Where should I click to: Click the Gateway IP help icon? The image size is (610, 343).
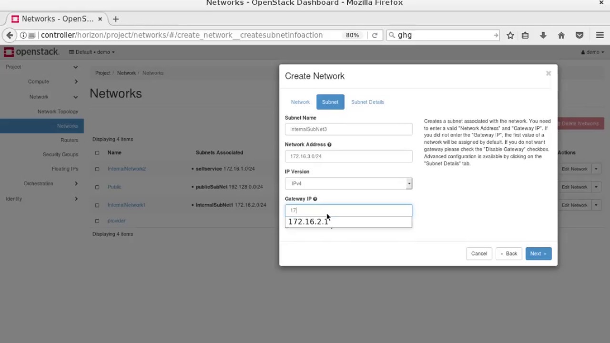click(315, 199)
